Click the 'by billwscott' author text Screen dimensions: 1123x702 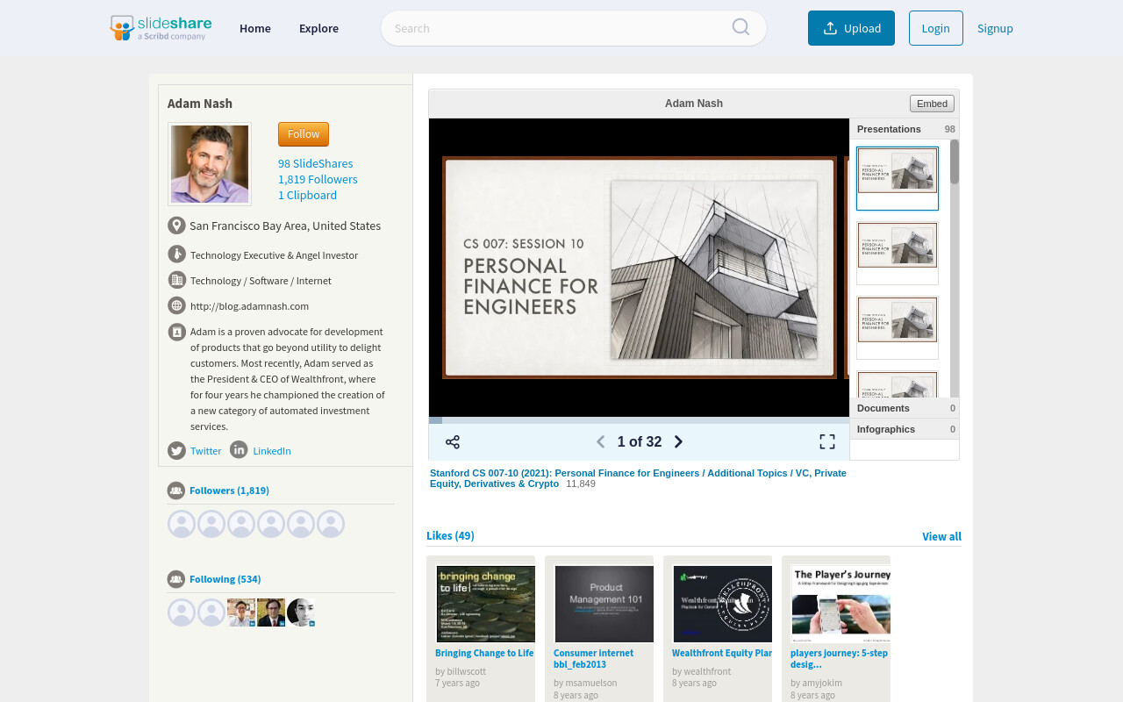(461, 671)
